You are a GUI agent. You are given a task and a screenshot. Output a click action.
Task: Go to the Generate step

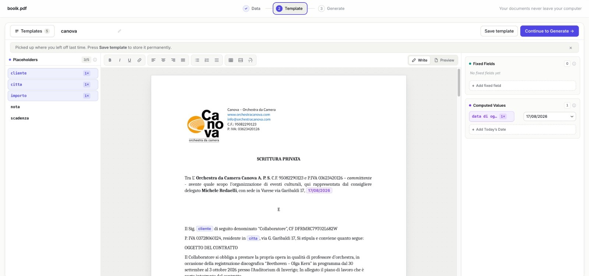coord(332,8)
